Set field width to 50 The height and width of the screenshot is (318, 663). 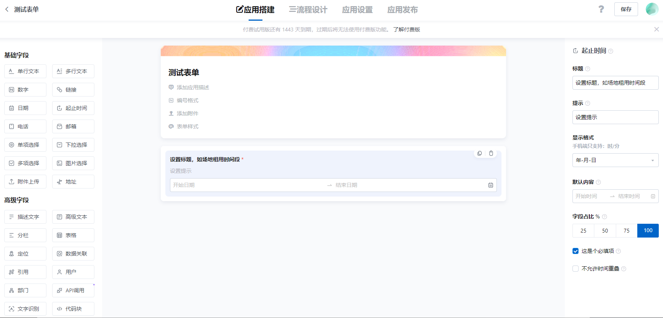point(605,231)
